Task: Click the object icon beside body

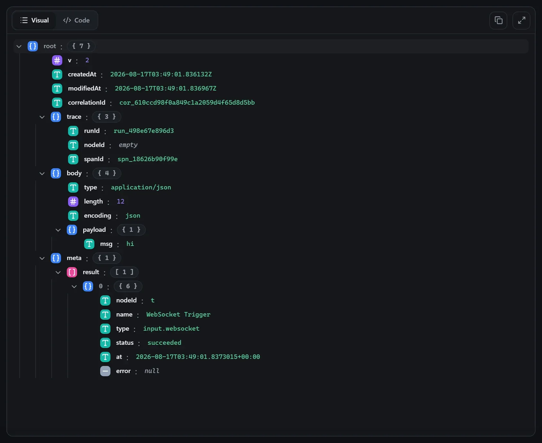Action: (56, 173)
